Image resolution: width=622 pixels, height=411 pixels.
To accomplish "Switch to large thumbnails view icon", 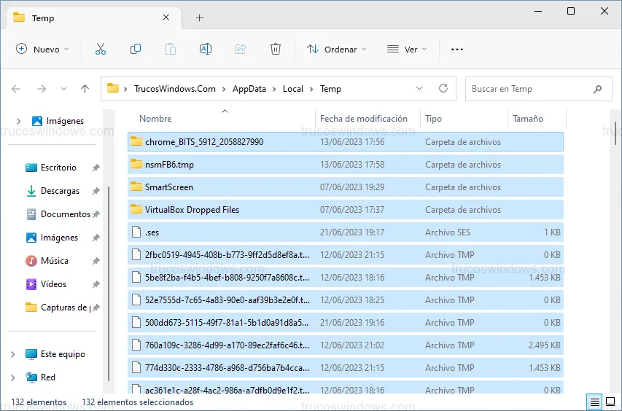I will 610,402.
